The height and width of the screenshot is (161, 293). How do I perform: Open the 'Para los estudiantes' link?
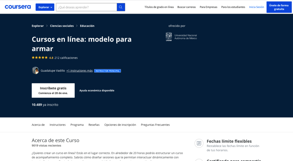[x=233, y=7]
